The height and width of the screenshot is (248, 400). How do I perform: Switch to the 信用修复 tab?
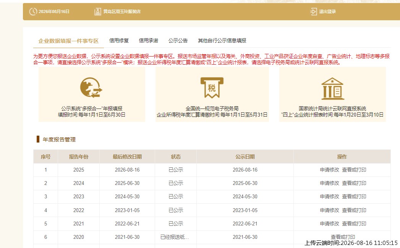tap(119, 41)
